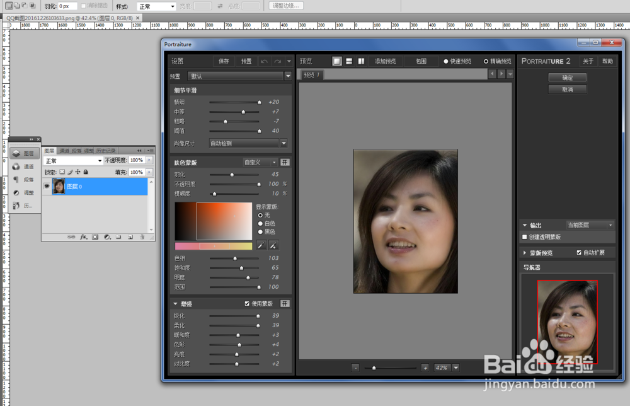This screenshot has width=630, height=406.
Task: Switch to horizontal split preview layout
Action: (349, 61)
